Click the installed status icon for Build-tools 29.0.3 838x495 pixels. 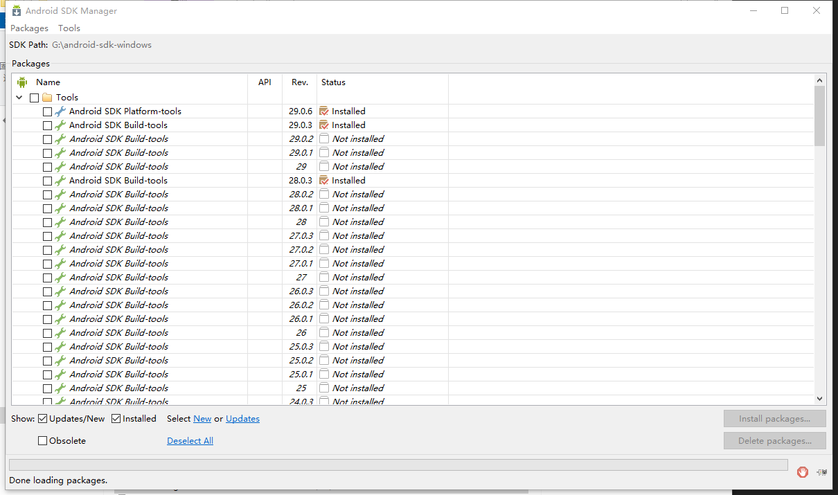[x=324, y=125]
